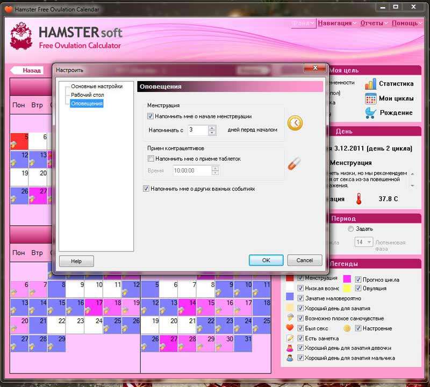This screenshot has height=387, width=430.
Task: Click the OK button
Action: (266, 260)
